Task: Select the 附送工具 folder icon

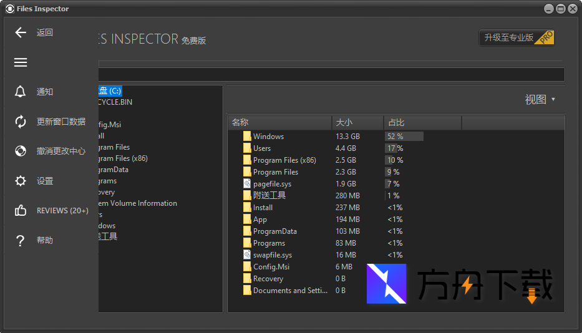Action: coord(247,195)
